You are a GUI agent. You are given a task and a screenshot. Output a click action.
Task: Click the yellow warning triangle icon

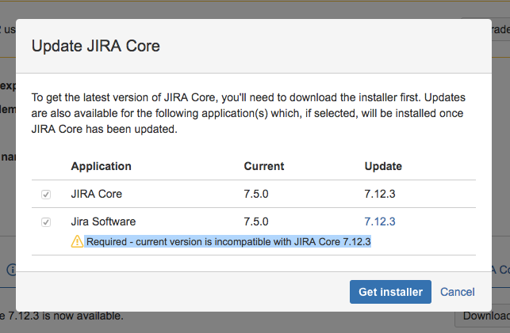pyautogui.click(x=77, y=241)
